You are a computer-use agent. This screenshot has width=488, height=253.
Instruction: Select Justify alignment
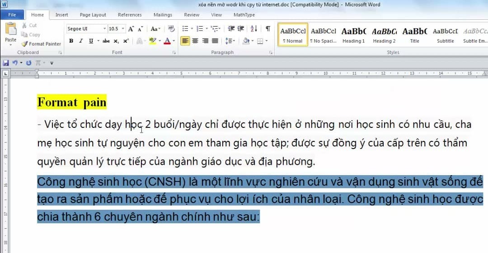pos(215,41)
